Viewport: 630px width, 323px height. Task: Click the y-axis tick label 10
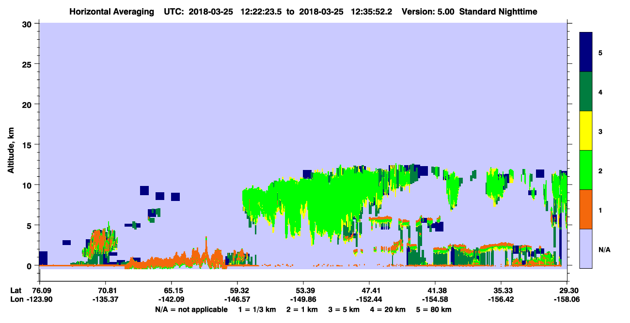click(x=28, y=185)
